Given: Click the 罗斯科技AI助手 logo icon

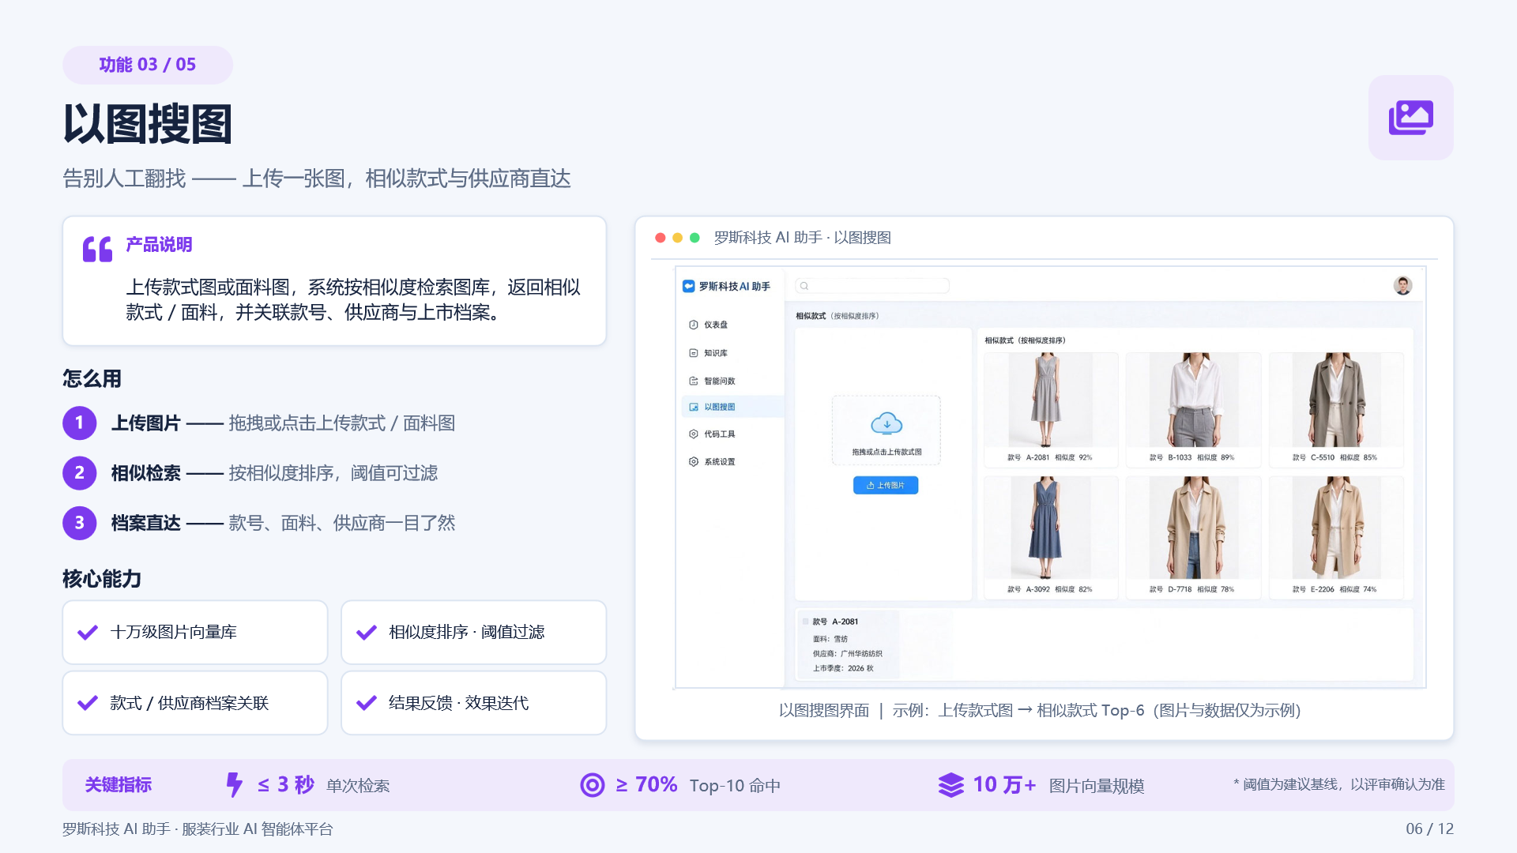Looking at the screenshot, I should coord(688,286).
